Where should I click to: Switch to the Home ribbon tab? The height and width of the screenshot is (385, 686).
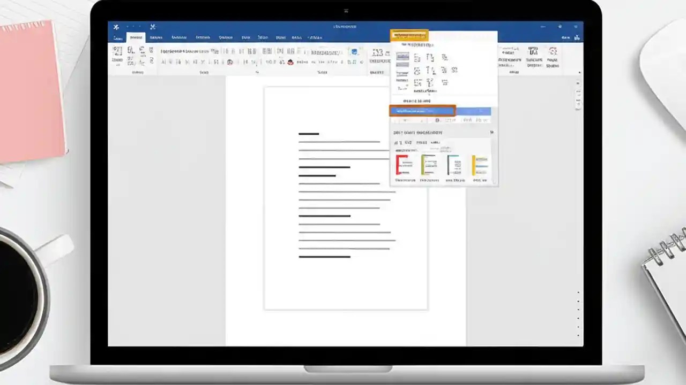point(136,37)
